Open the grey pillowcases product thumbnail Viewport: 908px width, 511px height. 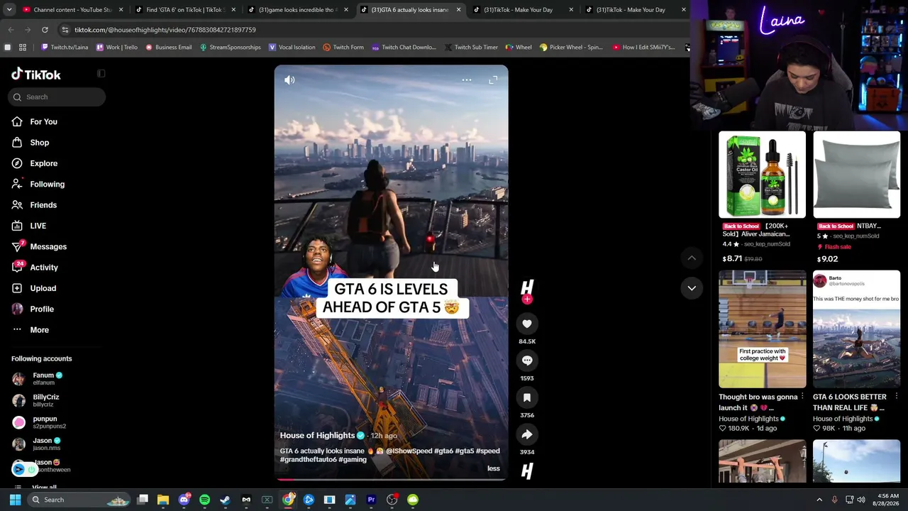[856, 175]
